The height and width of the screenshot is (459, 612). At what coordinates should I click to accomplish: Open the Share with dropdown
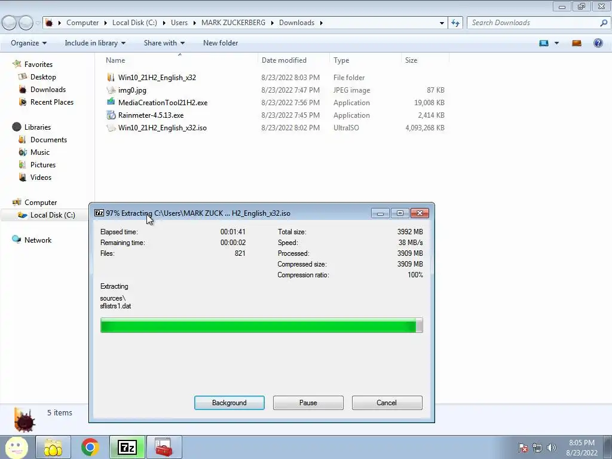(164, 43)
